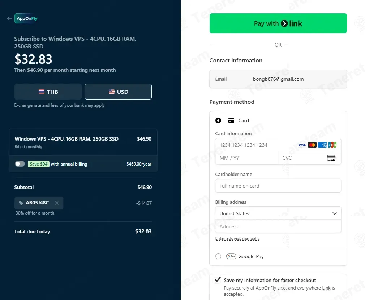Uncheck Save my information for faster checkout
The width and height of the screenshot is (365, 300).
(x=217, y=280)
